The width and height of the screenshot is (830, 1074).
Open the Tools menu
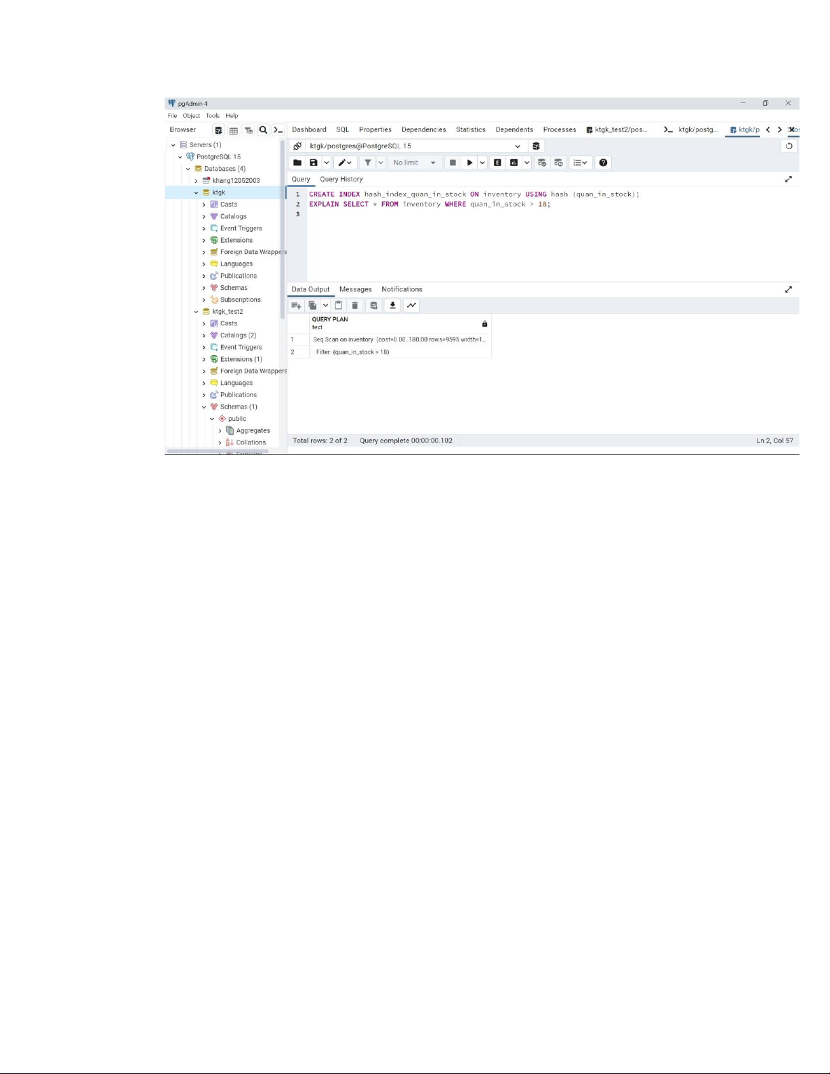pyautogui.click(x=213, y=116)
